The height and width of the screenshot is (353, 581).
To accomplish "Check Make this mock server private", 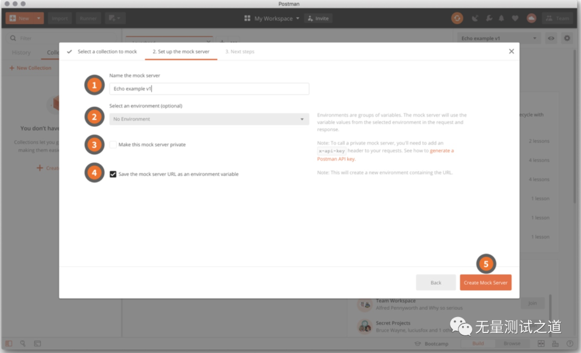I will [x=113, y=145].
